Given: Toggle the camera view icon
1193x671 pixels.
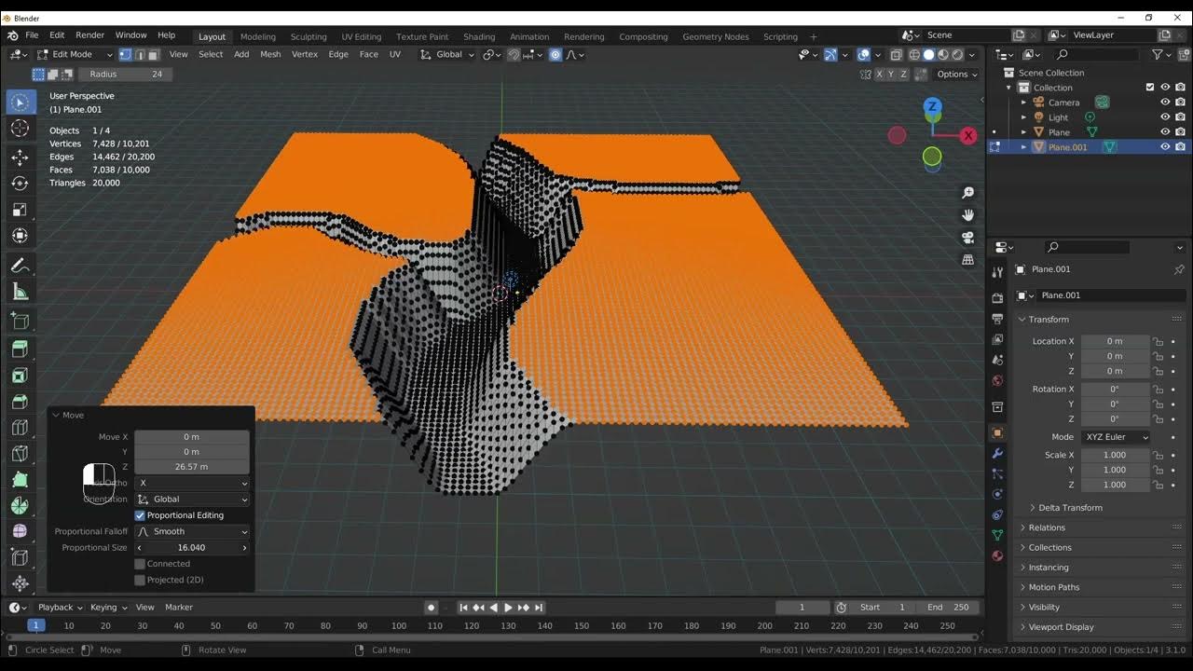Looking at the screenshot, I should pyautogui.click(x=968, y=237).
